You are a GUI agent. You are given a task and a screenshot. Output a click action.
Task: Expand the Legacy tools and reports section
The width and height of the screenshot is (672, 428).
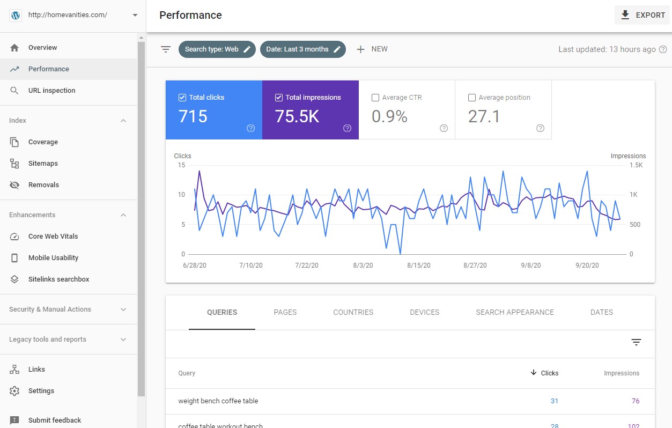123,339
